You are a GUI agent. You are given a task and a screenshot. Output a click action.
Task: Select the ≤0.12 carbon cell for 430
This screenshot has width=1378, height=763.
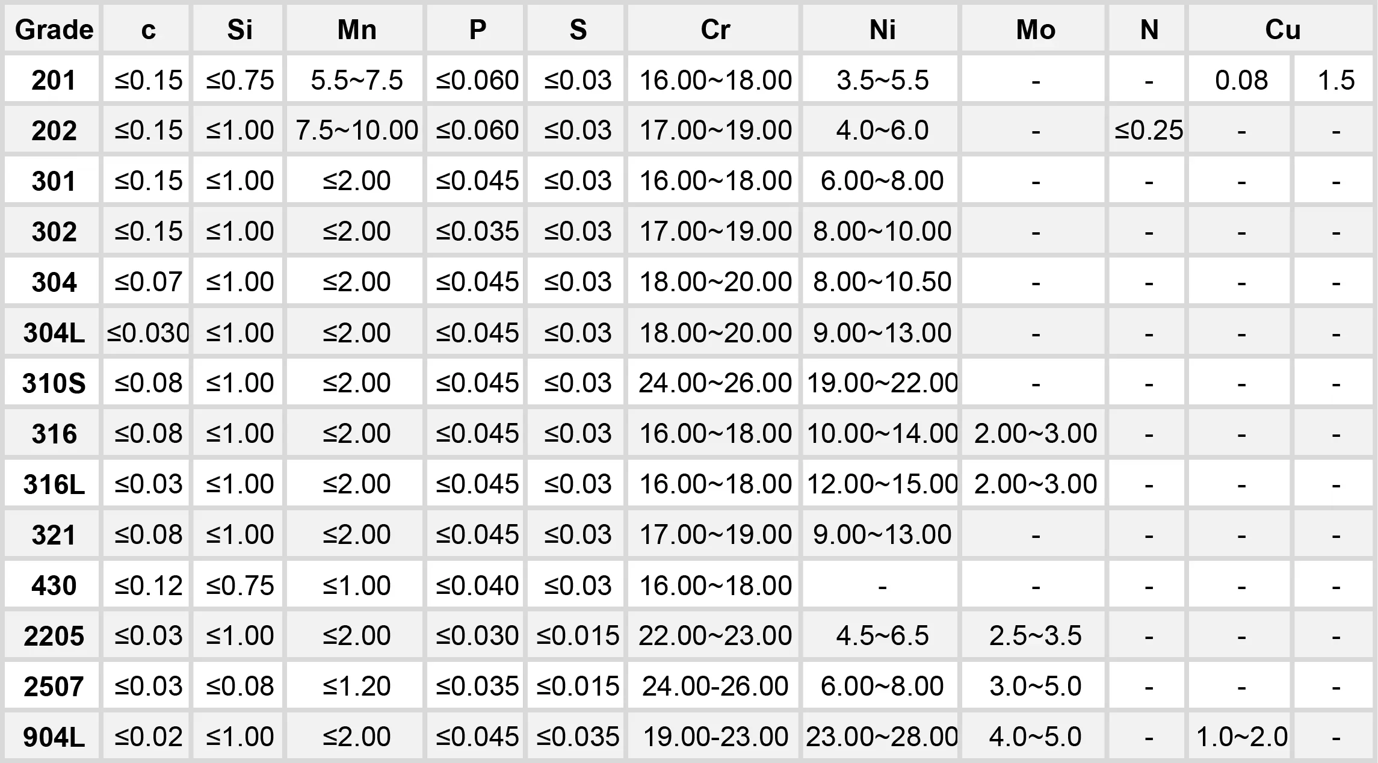(148, 585)
